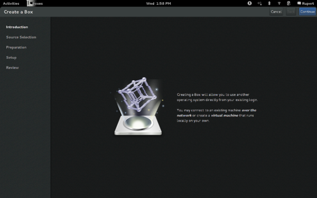This screenshot has width=317, height=198.
Task: Open the Accessibility menu icon in top bar
Action: (250, 3)
